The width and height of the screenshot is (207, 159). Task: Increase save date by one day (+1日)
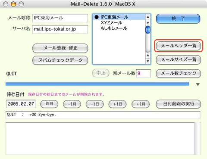tap(118, 104)
